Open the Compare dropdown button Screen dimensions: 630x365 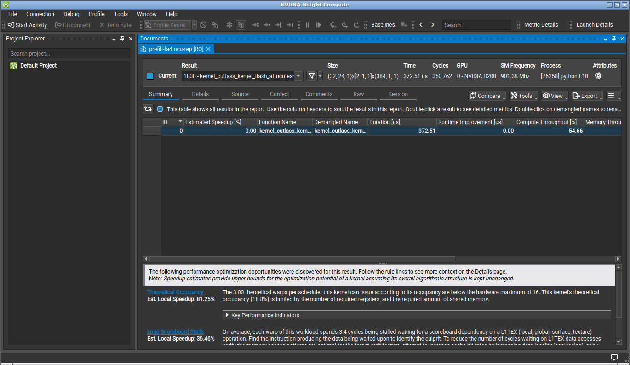pyautogui.click(x=487, y=96)
